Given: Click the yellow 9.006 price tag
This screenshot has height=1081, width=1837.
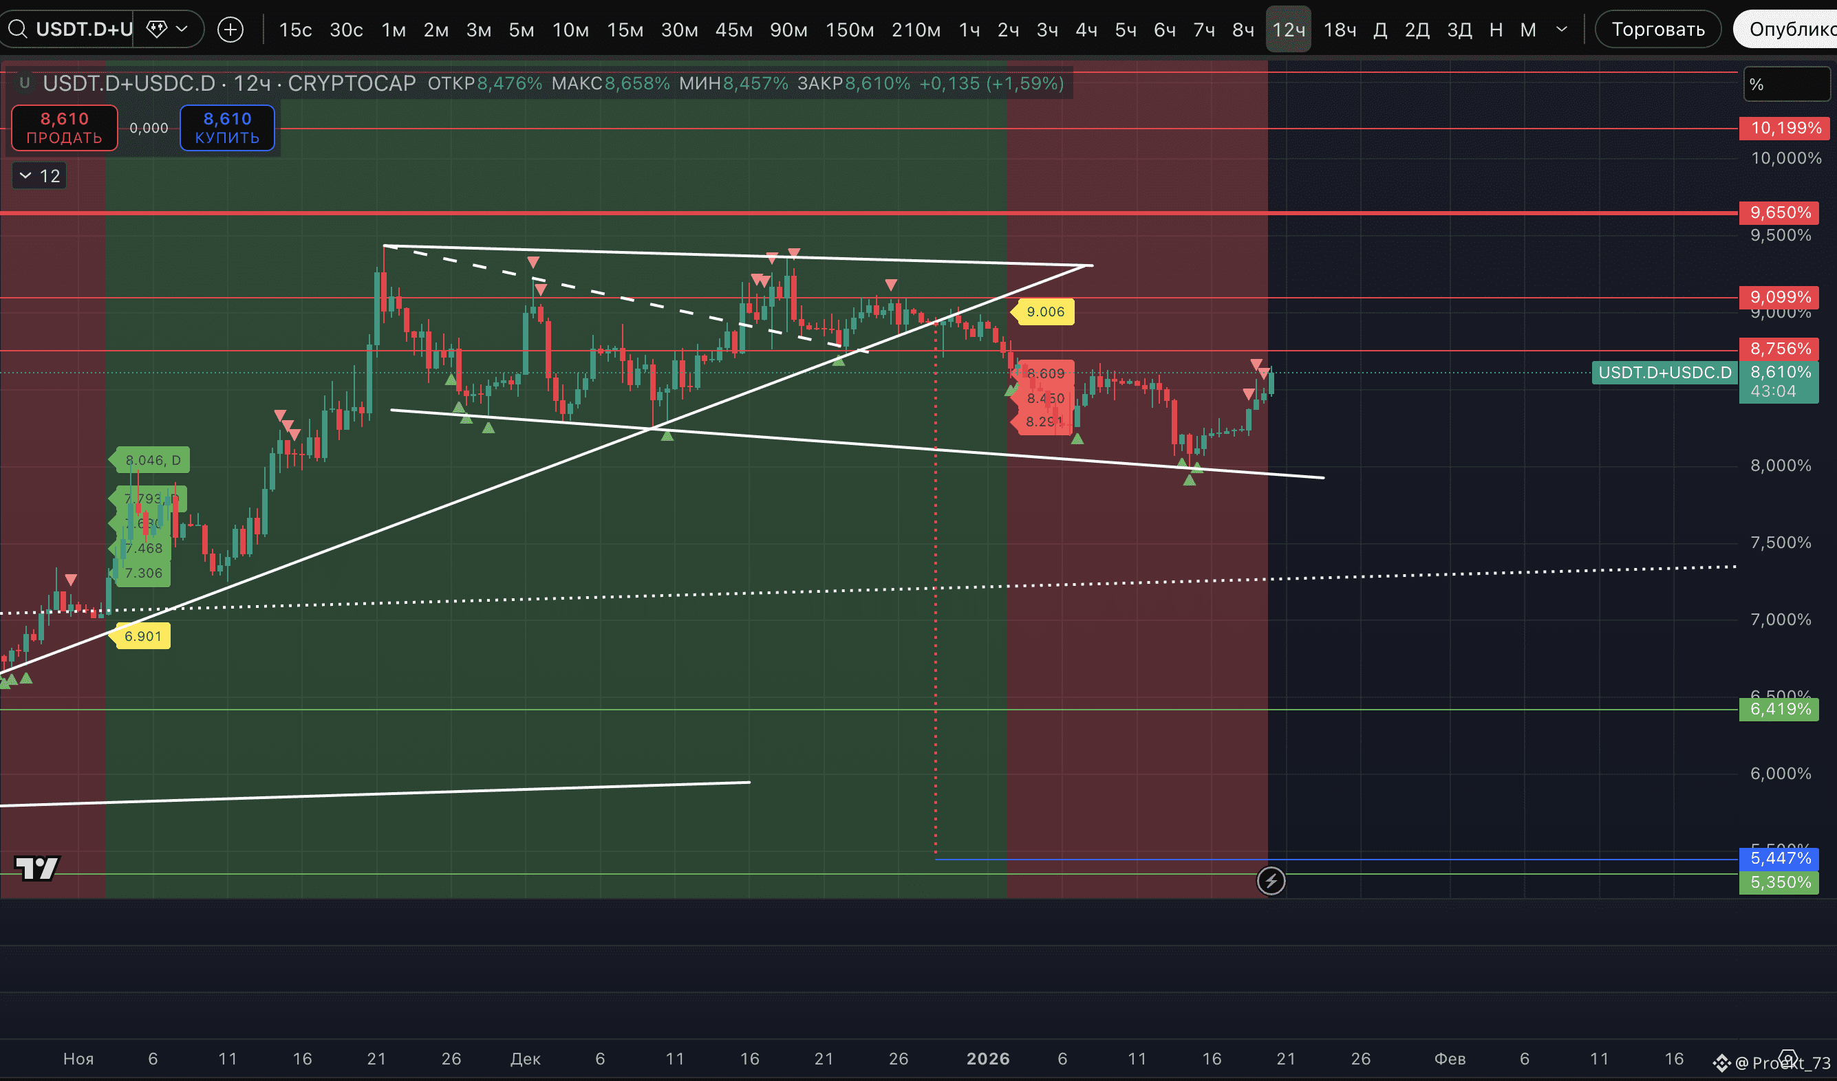Looking at the screenshot, I should click(x=1044, y=312).
